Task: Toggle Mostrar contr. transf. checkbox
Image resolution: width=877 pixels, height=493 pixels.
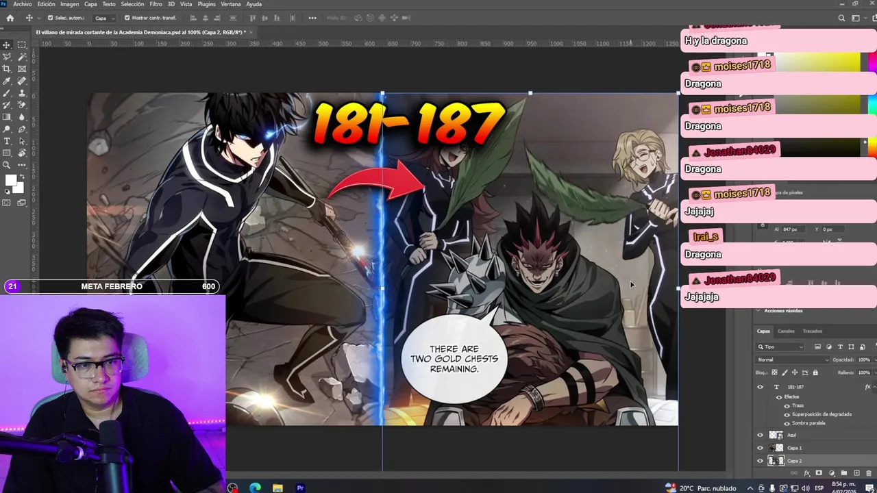Action: tap(127, 18)
